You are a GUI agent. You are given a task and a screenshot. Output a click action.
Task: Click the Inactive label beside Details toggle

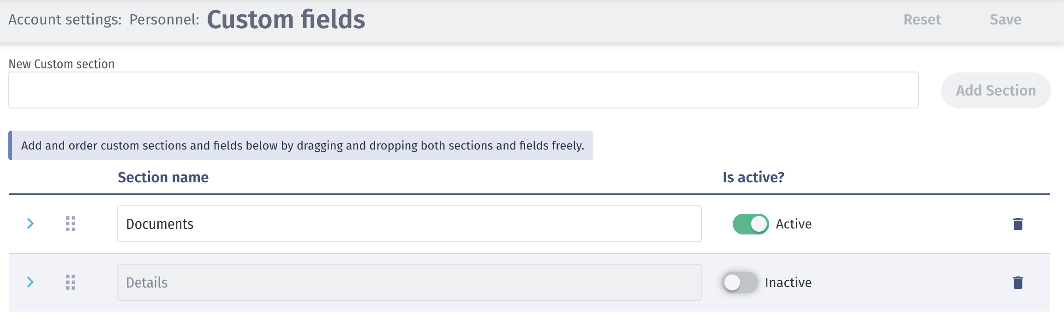pos(788,282)
